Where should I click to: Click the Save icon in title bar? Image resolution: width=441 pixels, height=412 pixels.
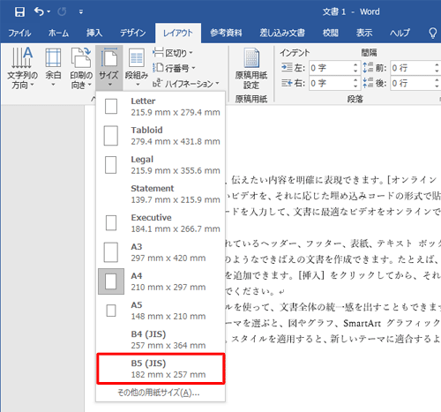pos(19,11)
